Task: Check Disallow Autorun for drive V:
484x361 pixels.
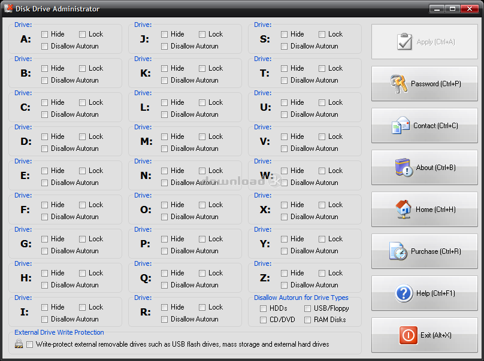Action: 285,148
